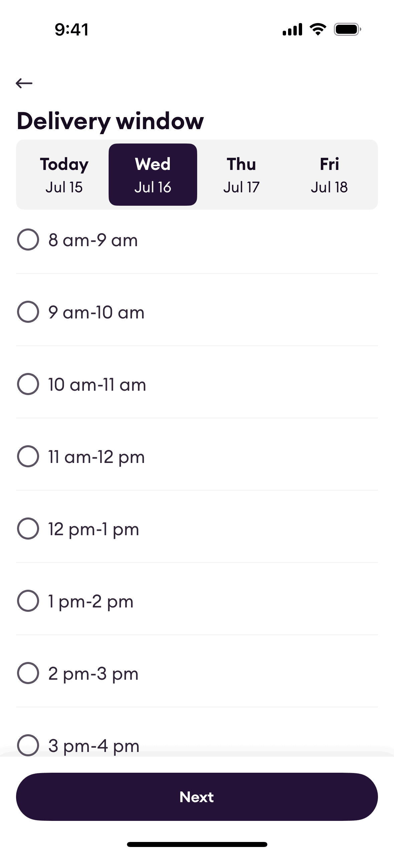Switch to the Today Jul 15 tab
This screenshot has height=855, width=394.
click(x=64, y=175)
